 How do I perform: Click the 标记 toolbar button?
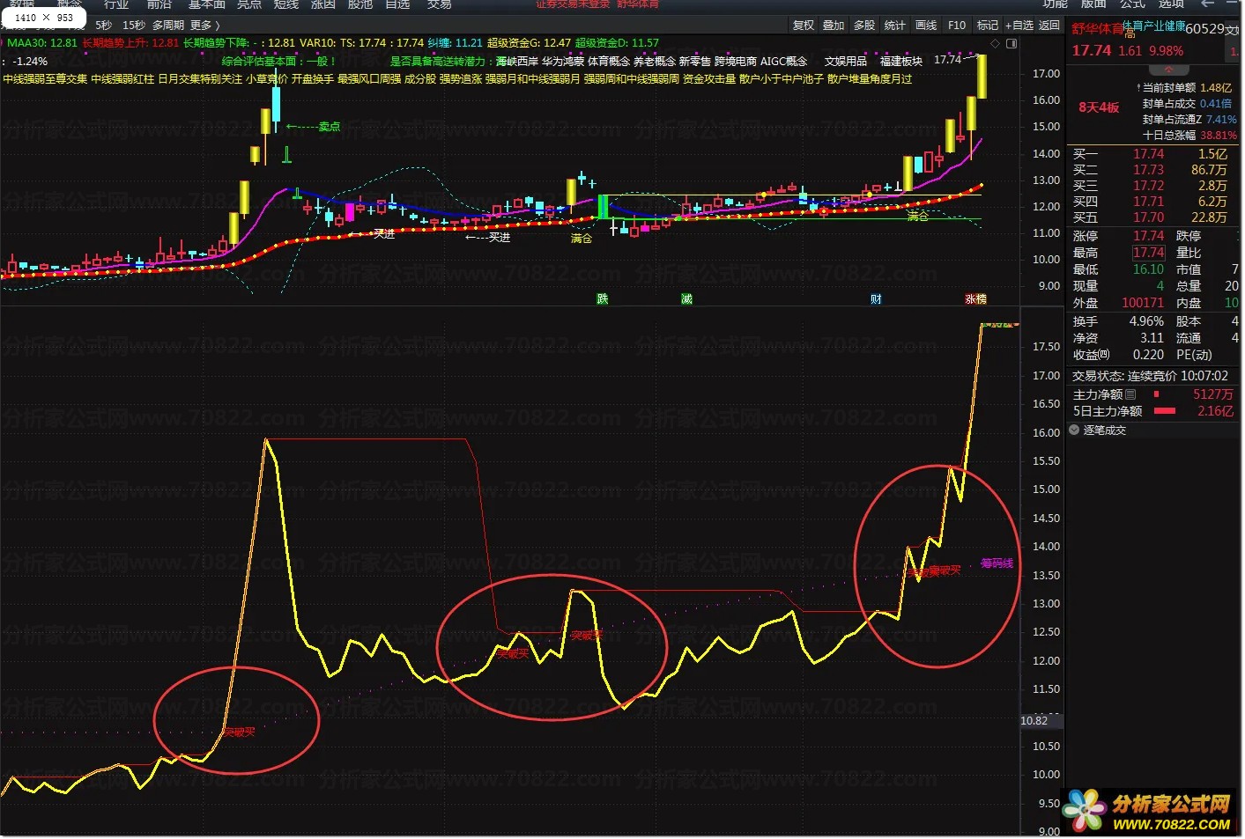pyautogui.click(x=988, y=26)
